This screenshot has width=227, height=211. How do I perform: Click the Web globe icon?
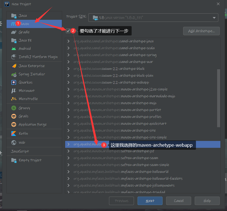point(14,143)
